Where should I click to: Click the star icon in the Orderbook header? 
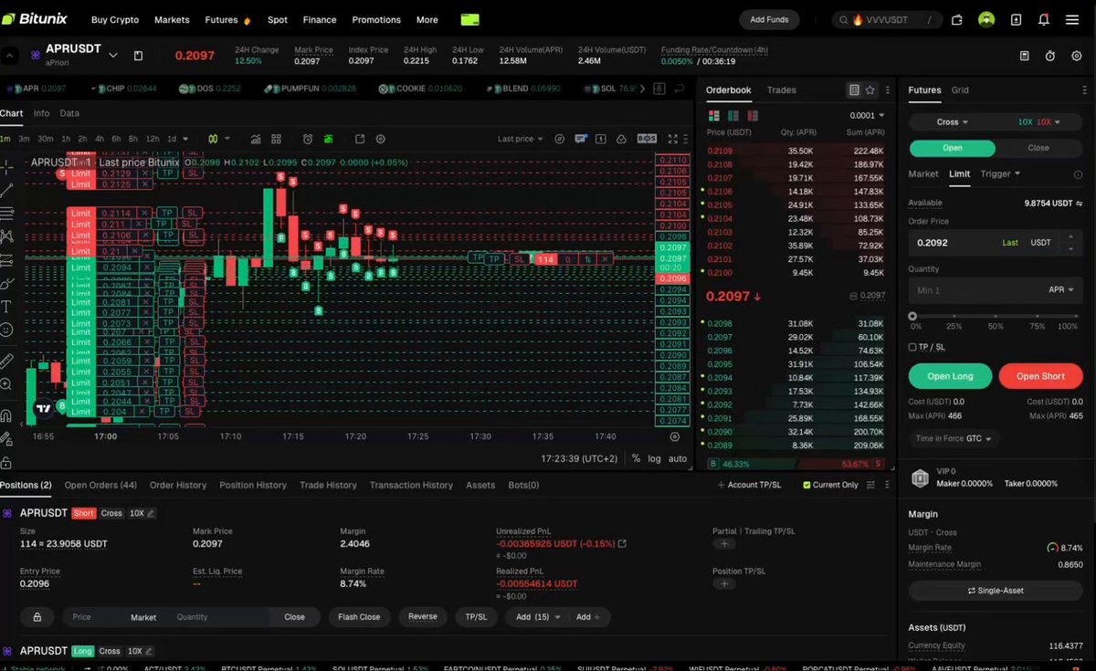click(x=870, y=90)
